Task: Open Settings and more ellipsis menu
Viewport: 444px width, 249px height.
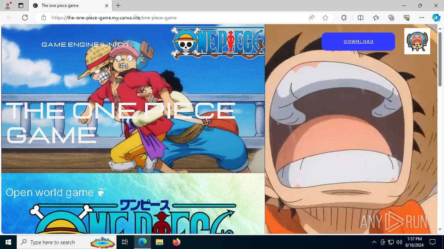Action: pyautogui.click(x=422, y=18)
